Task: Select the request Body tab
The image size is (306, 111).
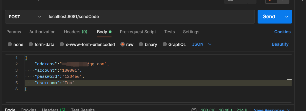Action: pos(104,32)
